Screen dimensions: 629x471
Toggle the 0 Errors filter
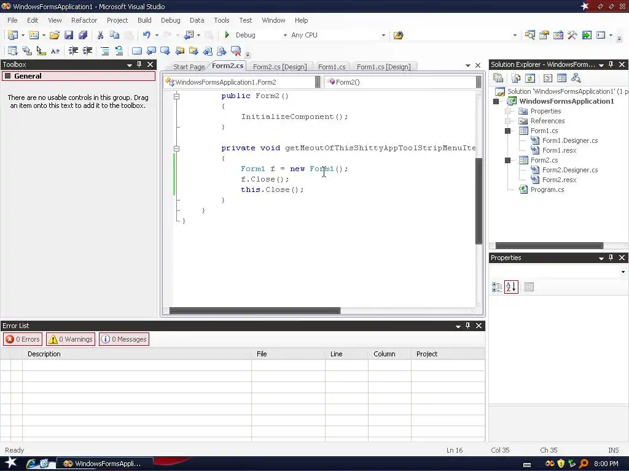point(23,339)
